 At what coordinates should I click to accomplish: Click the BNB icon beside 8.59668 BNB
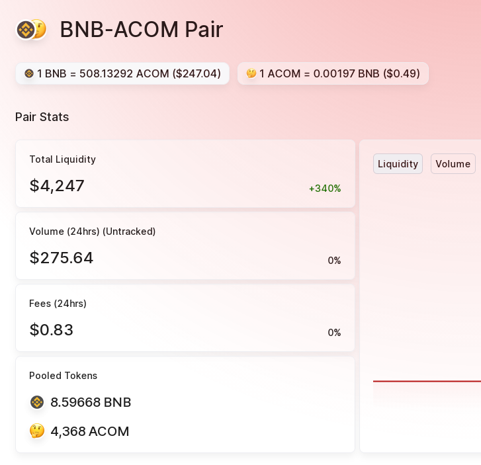[37, 402]
